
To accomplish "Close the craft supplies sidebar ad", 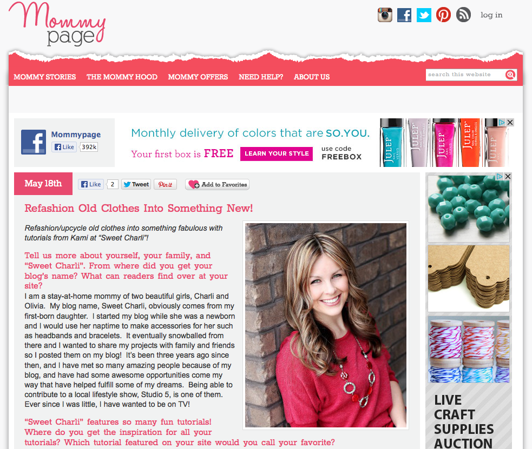I will (x=508, y=177).
